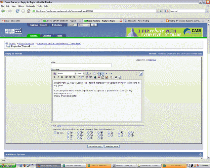
Task: Click the Go search button
Action: pos(94,25)
